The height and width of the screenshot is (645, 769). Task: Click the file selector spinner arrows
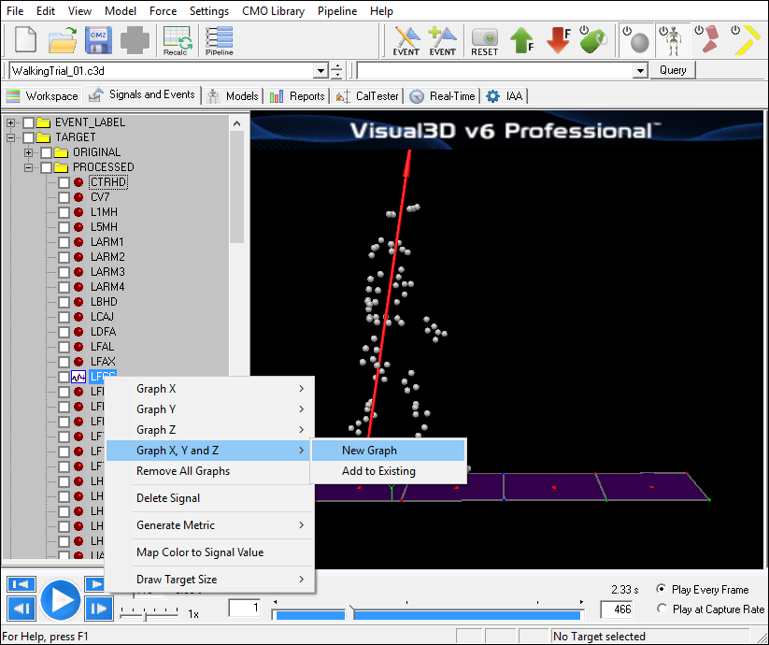tap(337, 71)
